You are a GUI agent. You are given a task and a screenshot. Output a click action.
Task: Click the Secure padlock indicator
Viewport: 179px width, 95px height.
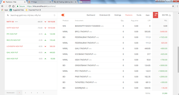[x=21, y=6]
